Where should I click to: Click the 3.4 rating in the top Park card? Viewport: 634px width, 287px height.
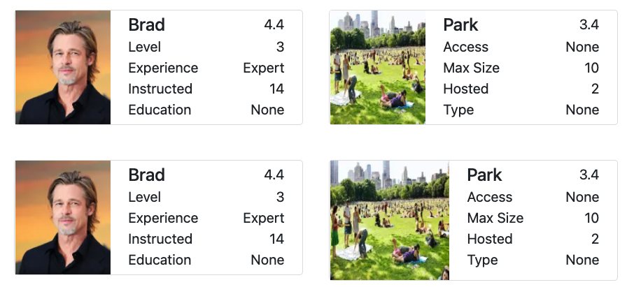click(x=589, y=25)
